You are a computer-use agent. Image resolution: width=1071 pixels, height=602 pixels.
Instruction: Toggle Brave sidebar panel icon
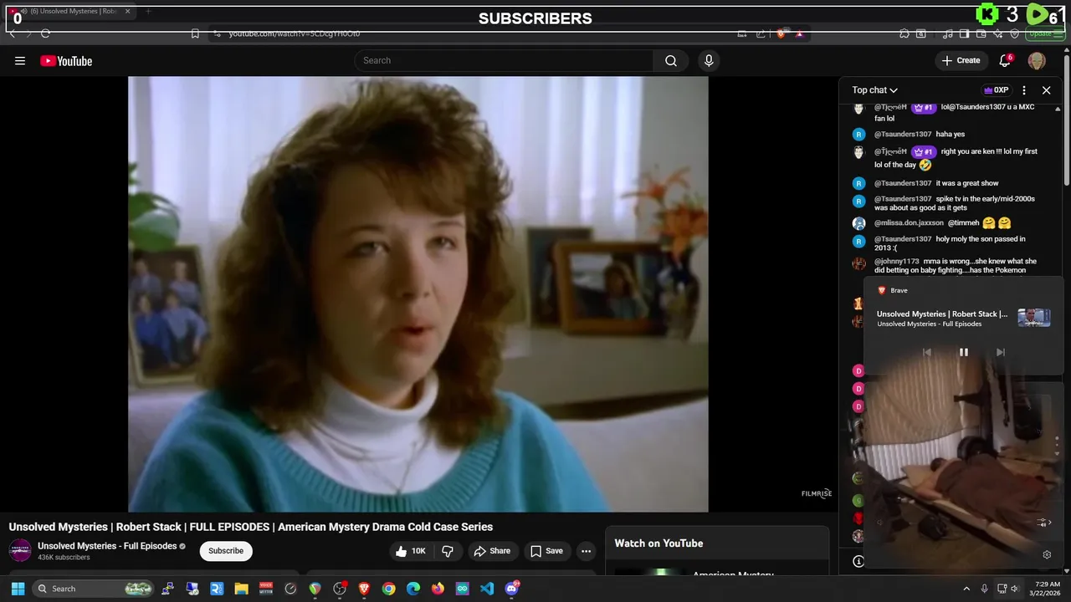(x=965, y=33)
